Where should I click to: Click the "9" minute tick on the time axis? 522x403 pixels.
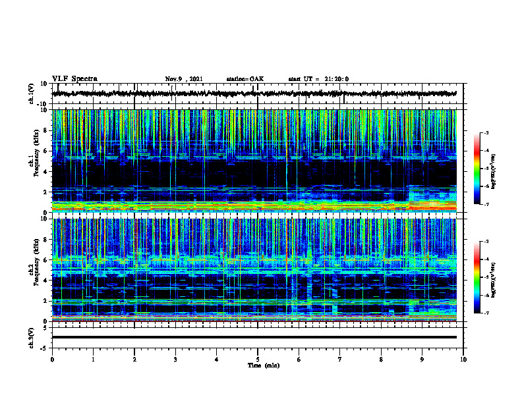[x=422, y=360]
